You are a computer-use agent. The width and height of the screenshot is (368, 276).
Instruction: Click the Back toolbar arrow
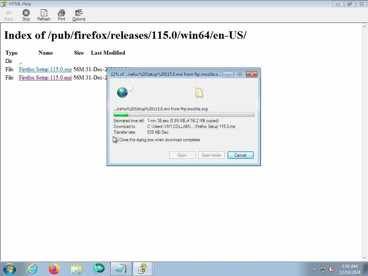[9, 15]
